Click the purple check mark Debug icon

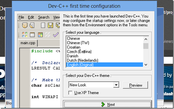(x=56, y=35)
